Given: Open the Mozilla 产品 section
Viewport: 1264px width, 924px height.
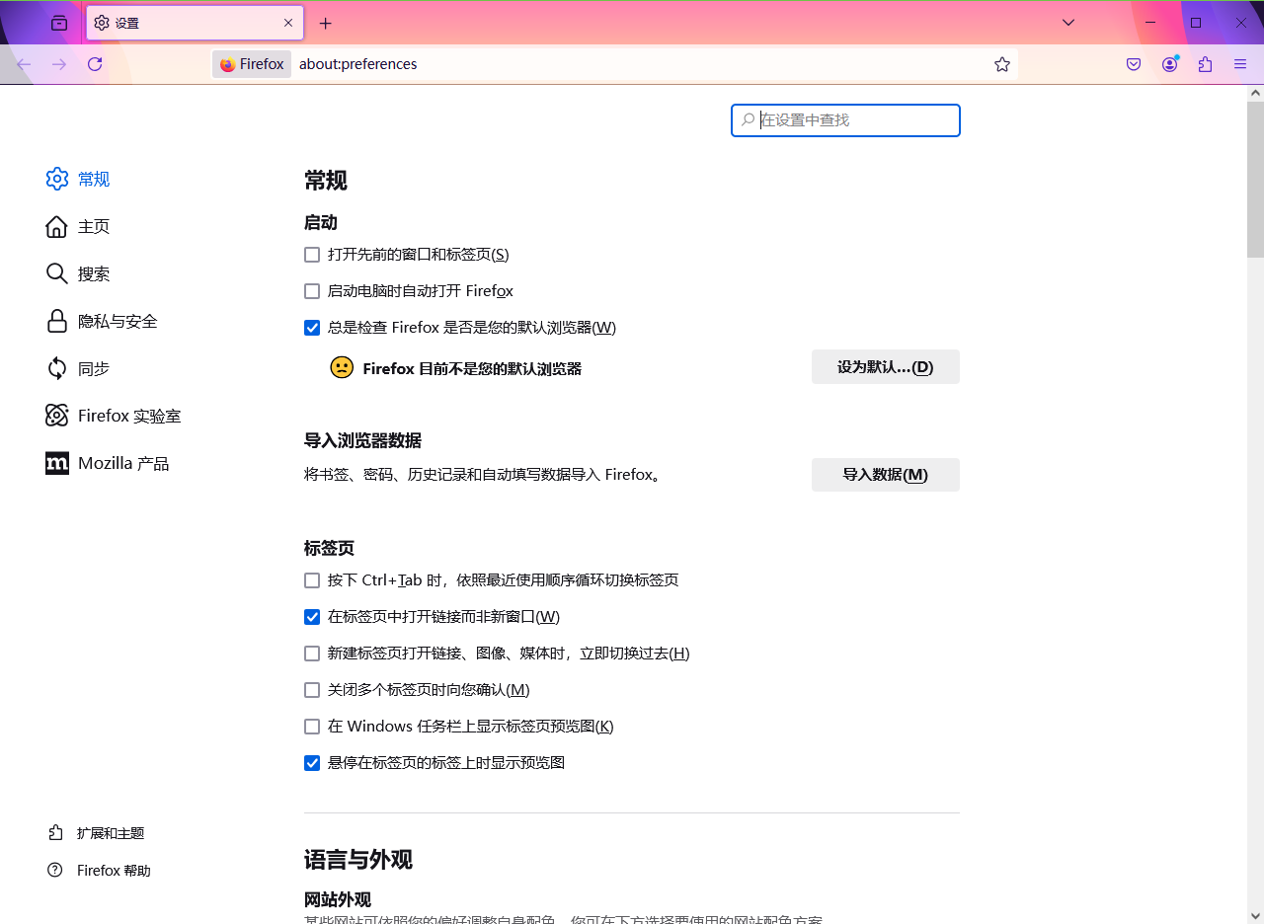Looking at the screenshot, I should coord(122,463).
